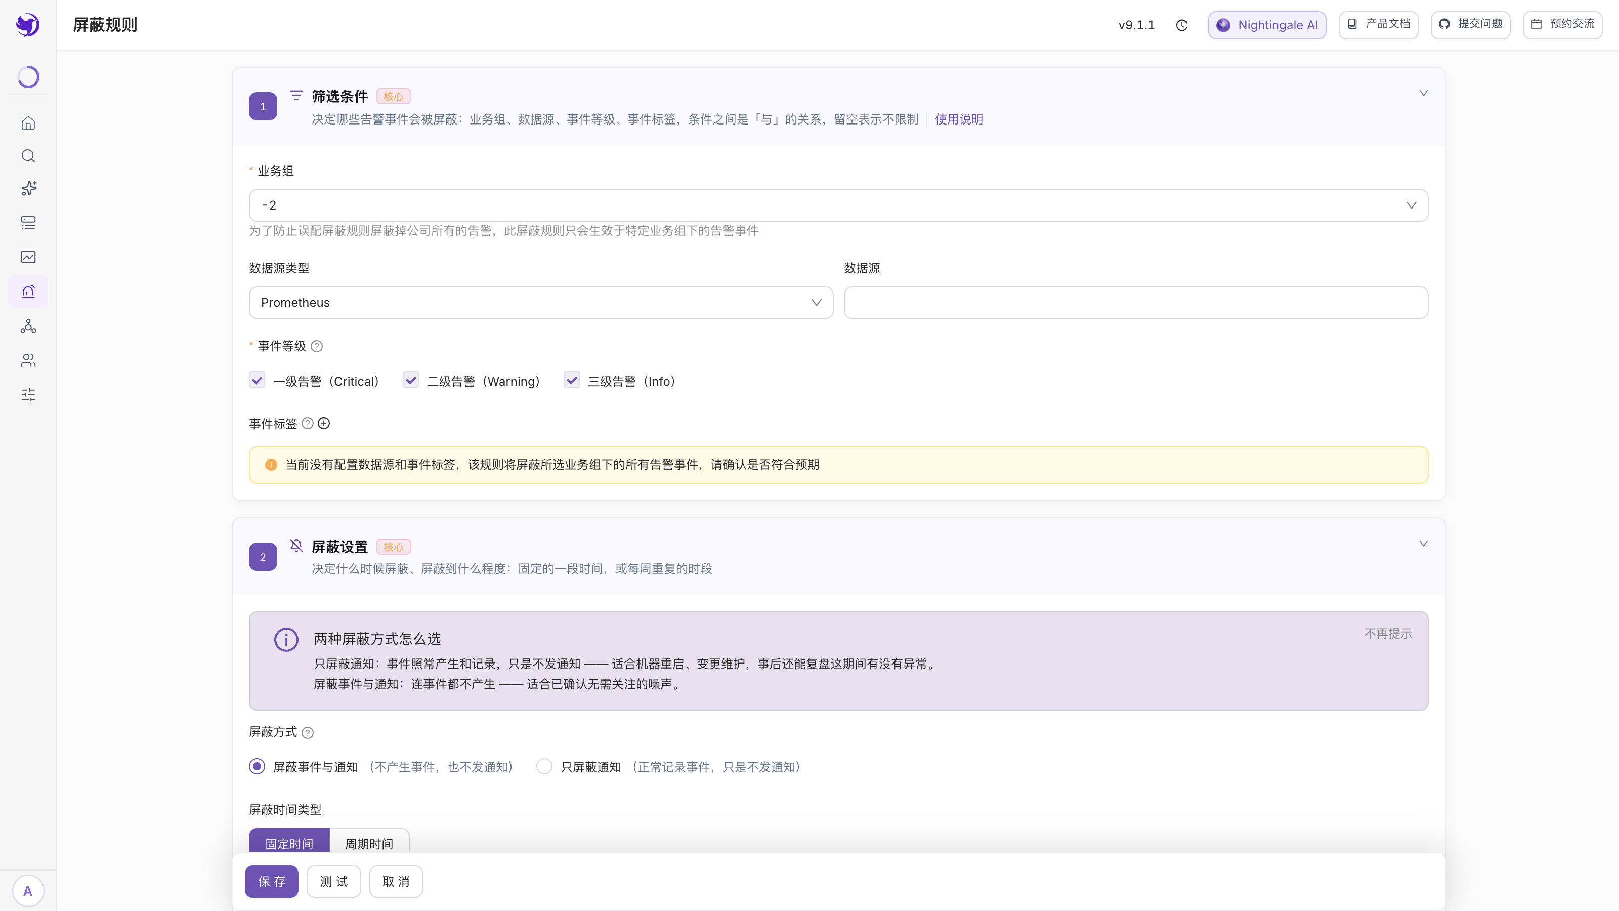Select 只屏蔽通知 radio option

click(544, 766)
